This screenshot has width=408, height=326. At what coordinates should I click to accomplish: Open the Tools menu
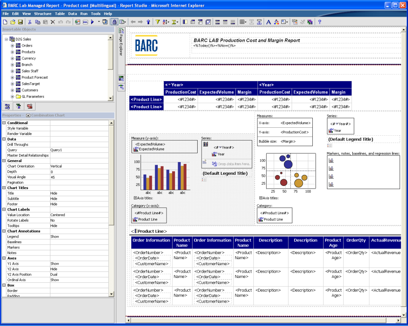click(96, 14)
